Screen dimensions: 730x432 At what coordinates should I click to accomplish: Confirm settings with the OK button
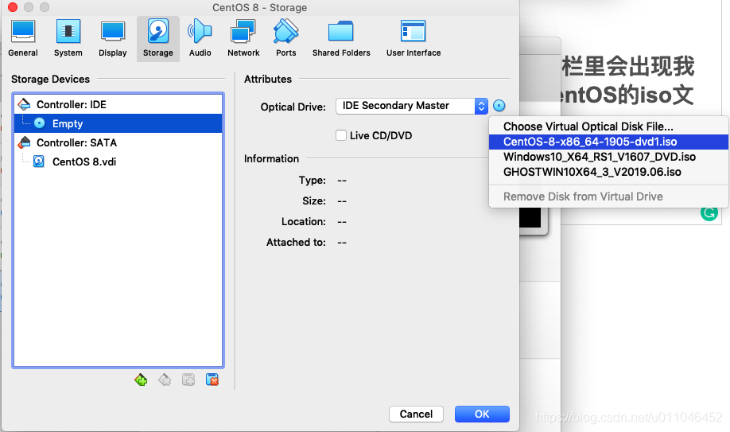(x=482, y=414)
